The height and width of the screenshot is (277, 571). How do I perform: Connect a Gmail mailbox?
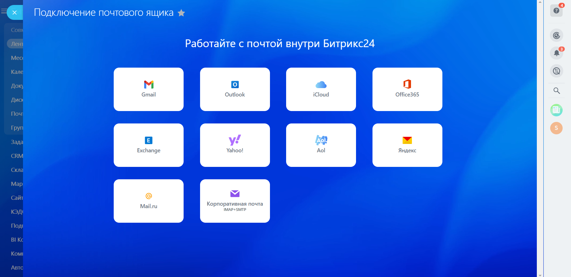pos(148,89)
